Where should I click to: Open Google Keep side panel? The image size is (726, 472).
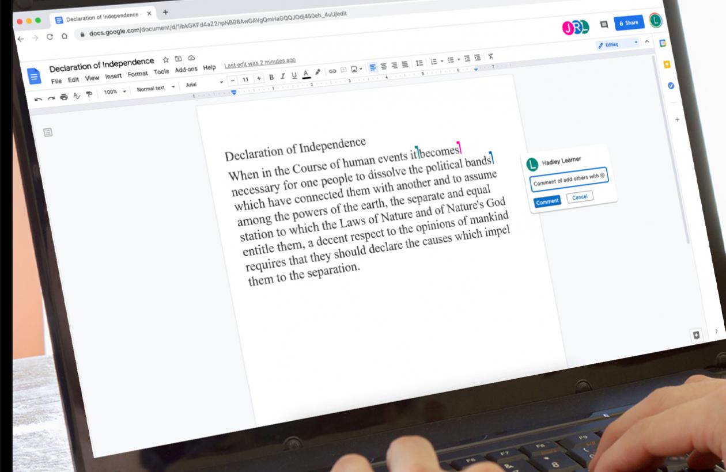(667, 64)
